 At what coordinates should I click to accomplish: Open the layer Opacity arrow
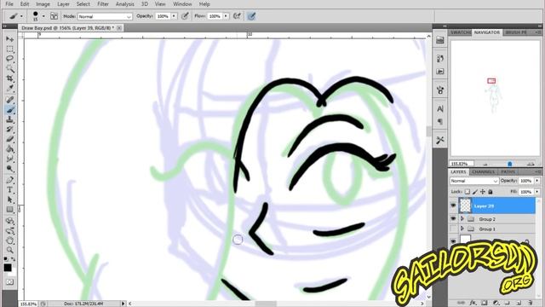pos(537,181)
